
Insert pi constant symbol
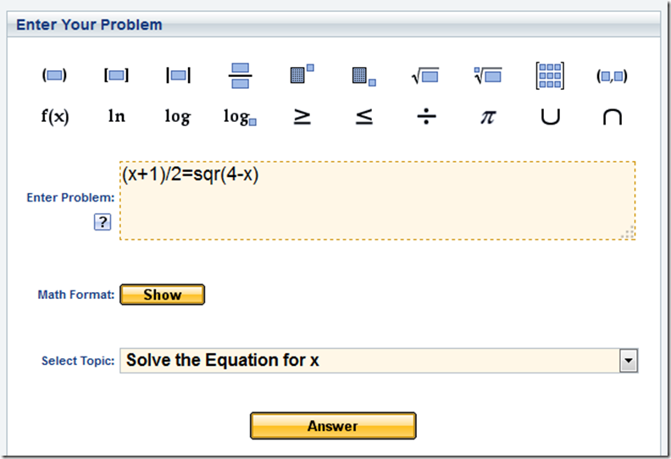point(487,117)
